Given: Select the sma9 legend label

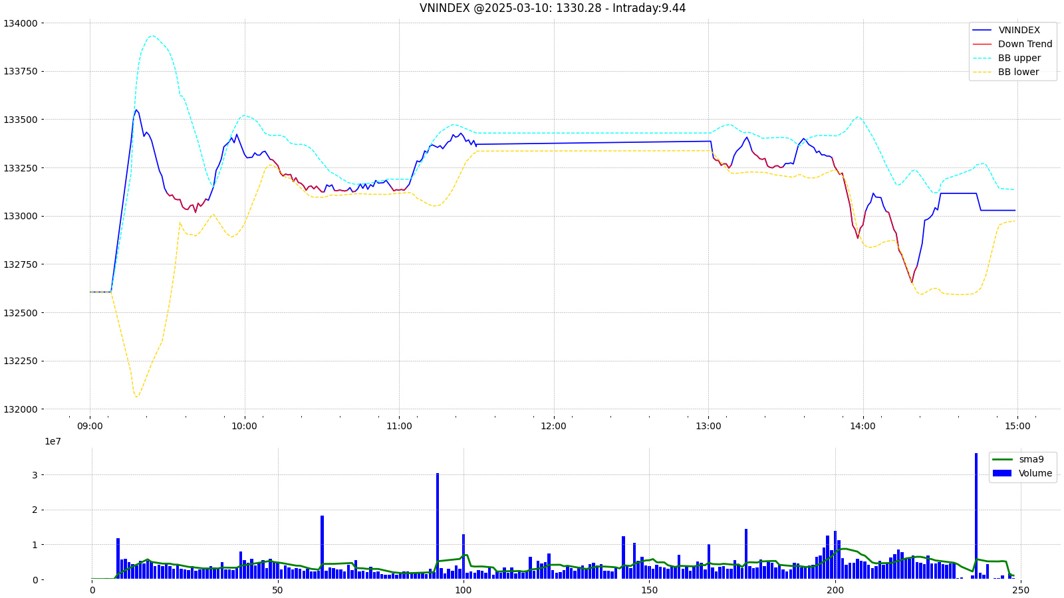Looking at the screenshot, I should tap(1031, 459).
